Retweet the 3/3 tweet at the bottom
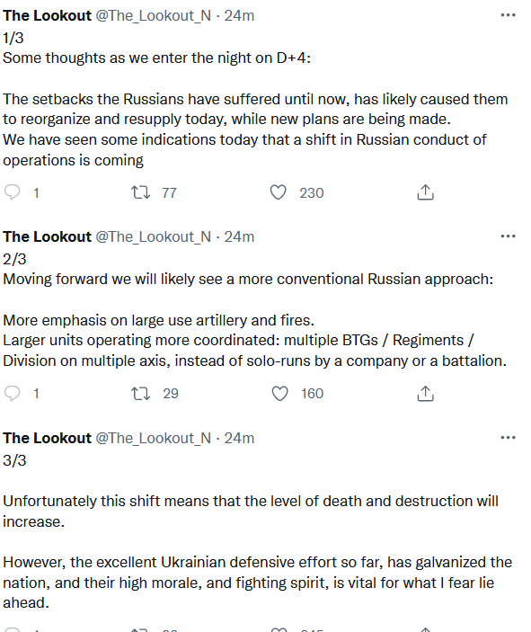The image size is (531, 632). tap(140, 629)
